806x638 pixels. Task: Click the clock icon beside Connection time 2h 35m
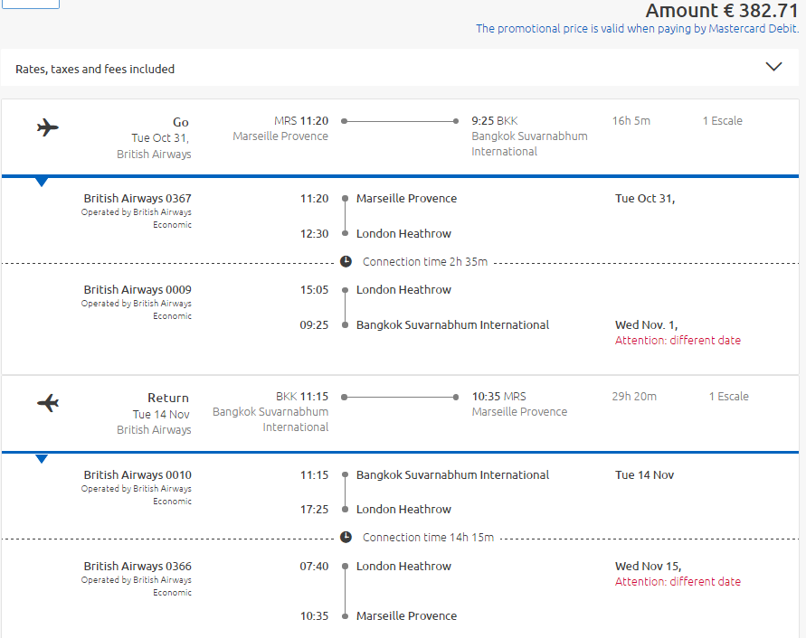click(x=346, y=261)
